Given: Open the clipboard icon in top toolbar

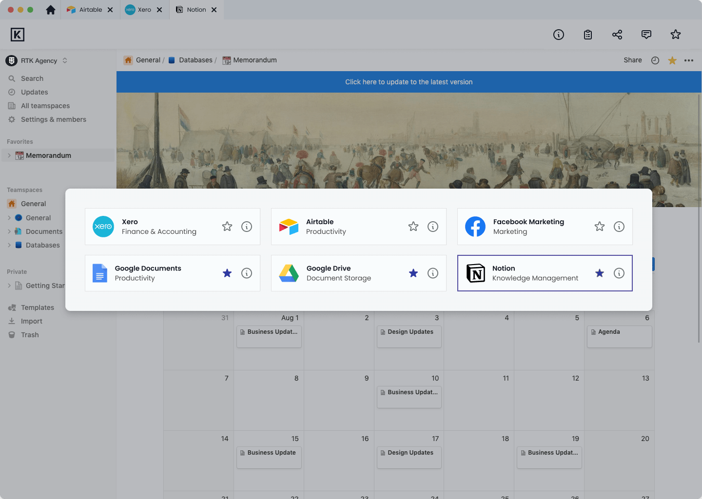Looking at the screenshot, I should tap(588, 35).
